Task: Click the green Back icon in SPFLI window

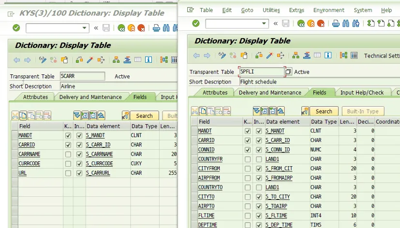Action: coord(301,24)
